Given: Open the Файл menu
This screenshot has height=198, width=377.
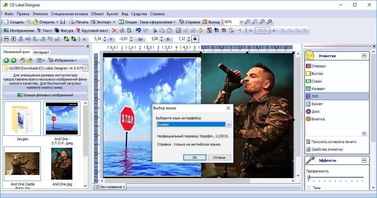Looking at the screenshot, I should tap(9, 14).
